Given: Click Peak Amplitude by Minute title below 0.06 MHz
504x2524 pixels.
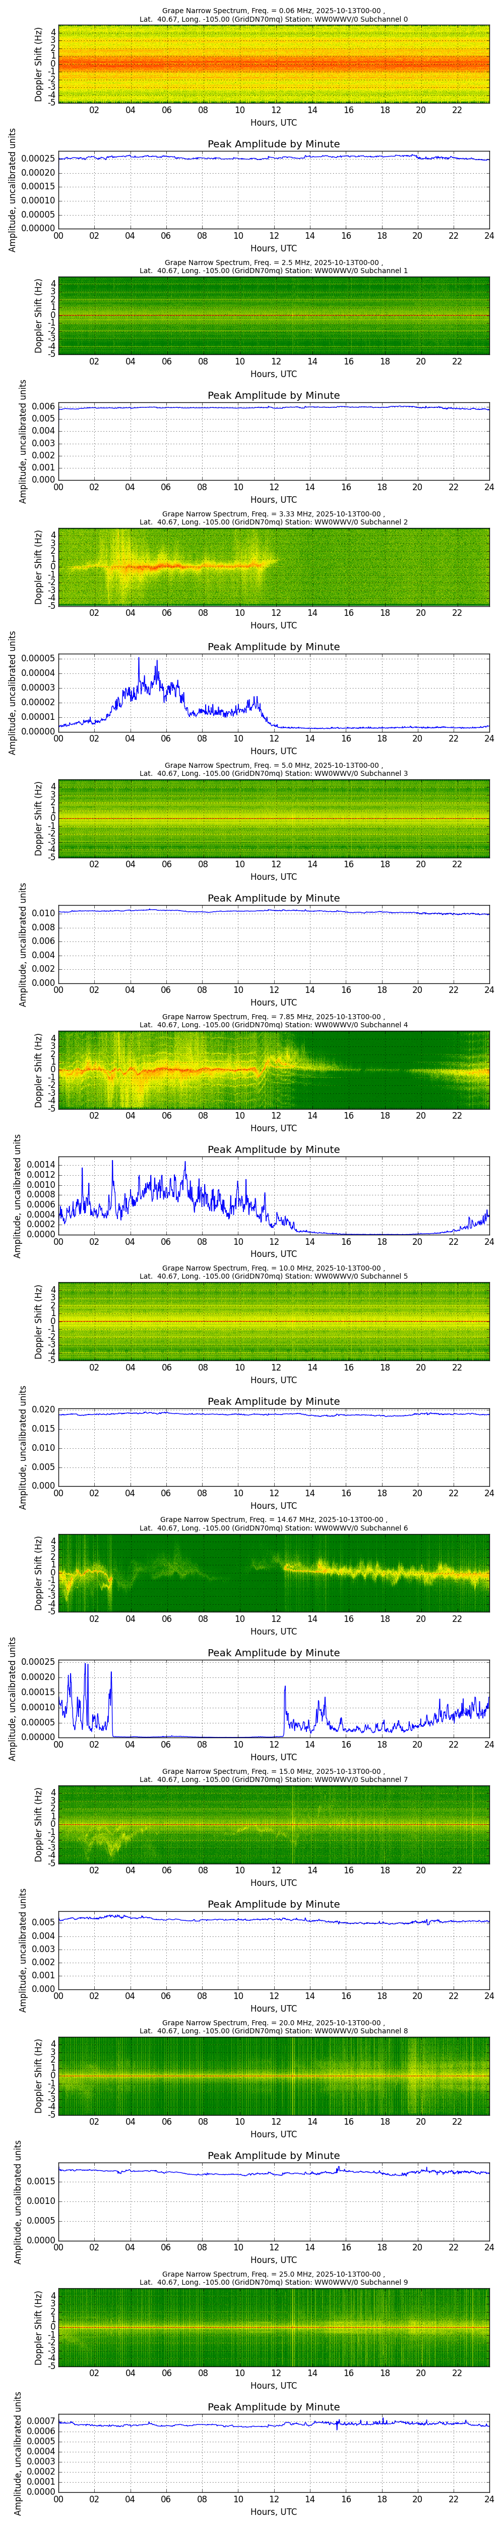Looking at the screenshot, I should (273, 144).
